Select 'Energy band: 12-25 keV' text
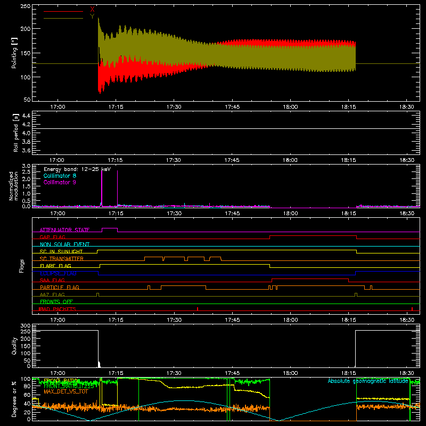The height and width of the screenshot is (426, 426). (x=77, y=169)
